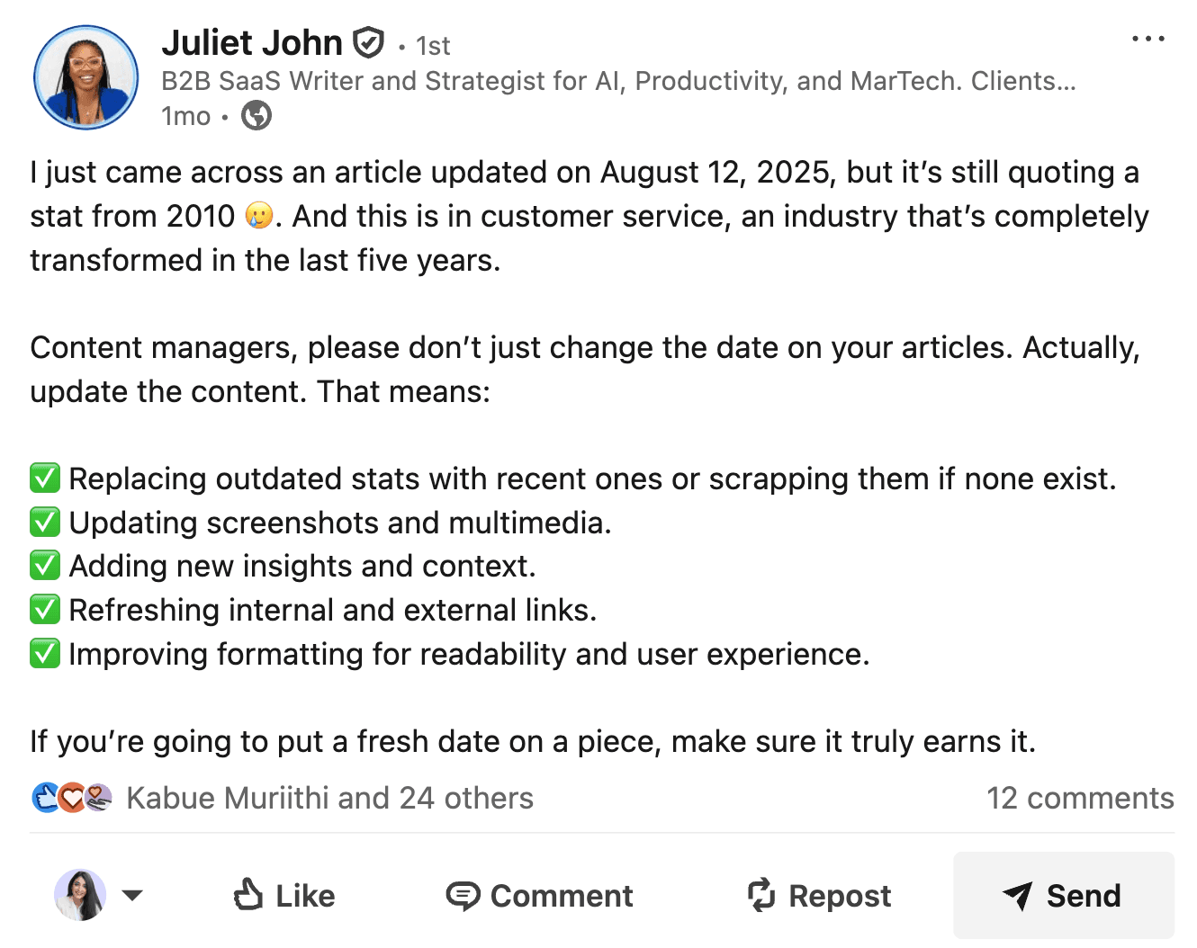Click the Send paper plane icon
Screen dimensions: 1197x948
[1018, 895]
